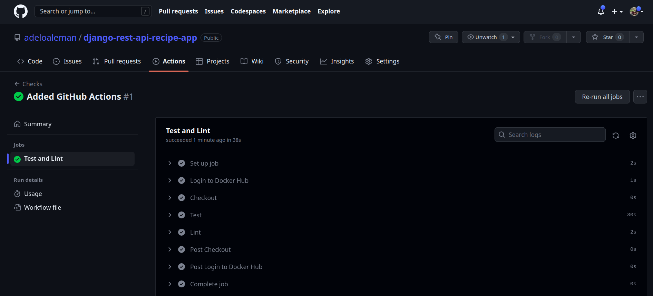Open the create new plus dropdown
This screenshot has width=653, height=296.
(x=617, y=12)
